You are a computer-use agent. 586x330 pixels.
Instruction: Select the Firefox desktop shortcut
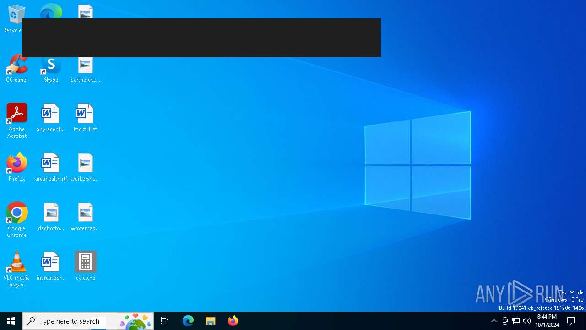click(17, 168)
